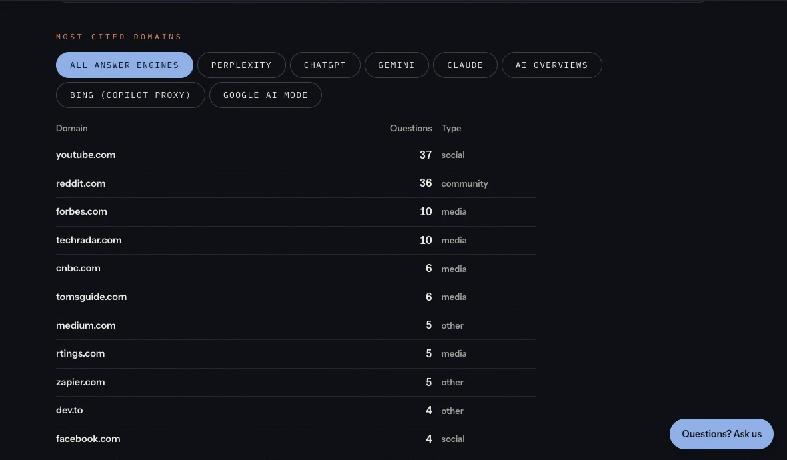Open the Questions? Ask us chat button
Viewport: 787px width, 460px height.
pyautogui.click(x=721, y=434)
